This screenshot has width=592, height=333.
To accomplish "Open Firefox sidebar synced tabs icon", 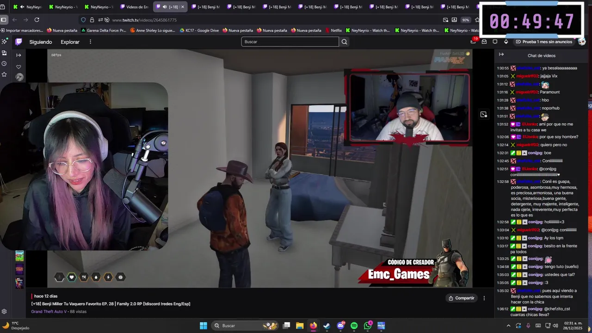I will pyautogui.click(x=4, y=53).
